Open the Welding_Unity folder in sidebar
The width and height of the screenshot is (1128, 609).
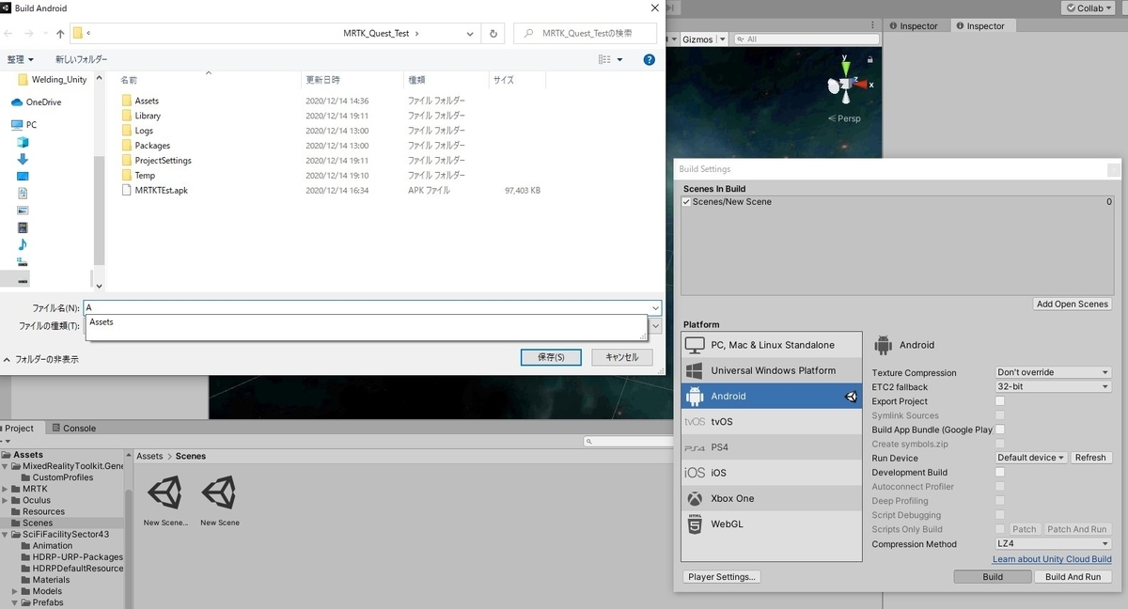tap(53, 80)
